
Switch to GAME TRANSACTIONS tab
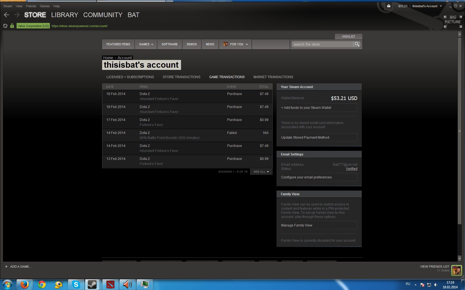[x=227, y=77]
